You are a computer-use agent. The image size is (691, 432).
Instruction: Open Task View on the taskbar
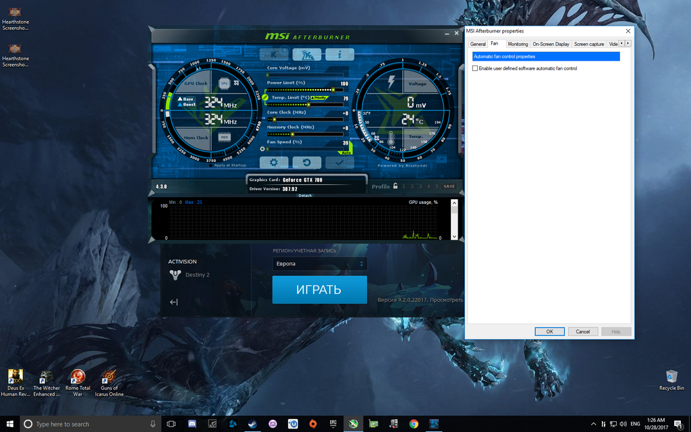pos(171,424)
